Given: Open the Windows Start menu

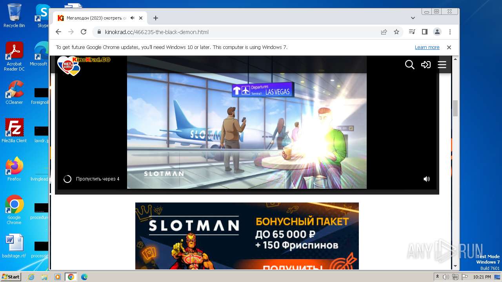Looking at the screenshot, I should tap(11, 277).
